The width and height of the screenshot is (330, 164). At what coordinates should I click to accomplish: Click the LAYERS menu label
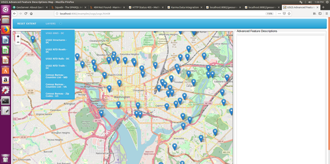(51, 23)
